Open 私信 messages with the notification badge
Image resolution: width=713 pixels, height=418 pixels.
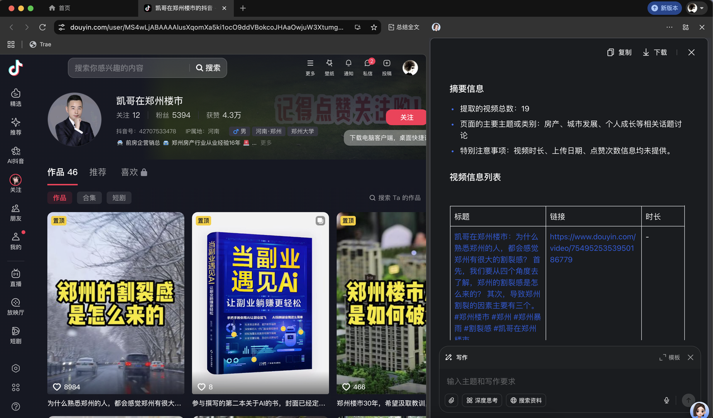[x=368, y=67]
